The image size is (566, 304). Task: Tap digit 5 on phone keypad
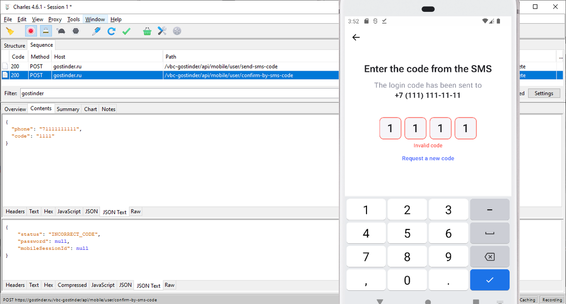[407, 233]
